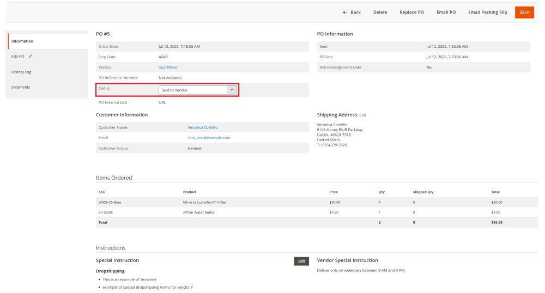Open the SportWear vendor link
545x293 pixels.
click(x=168, y=67)
